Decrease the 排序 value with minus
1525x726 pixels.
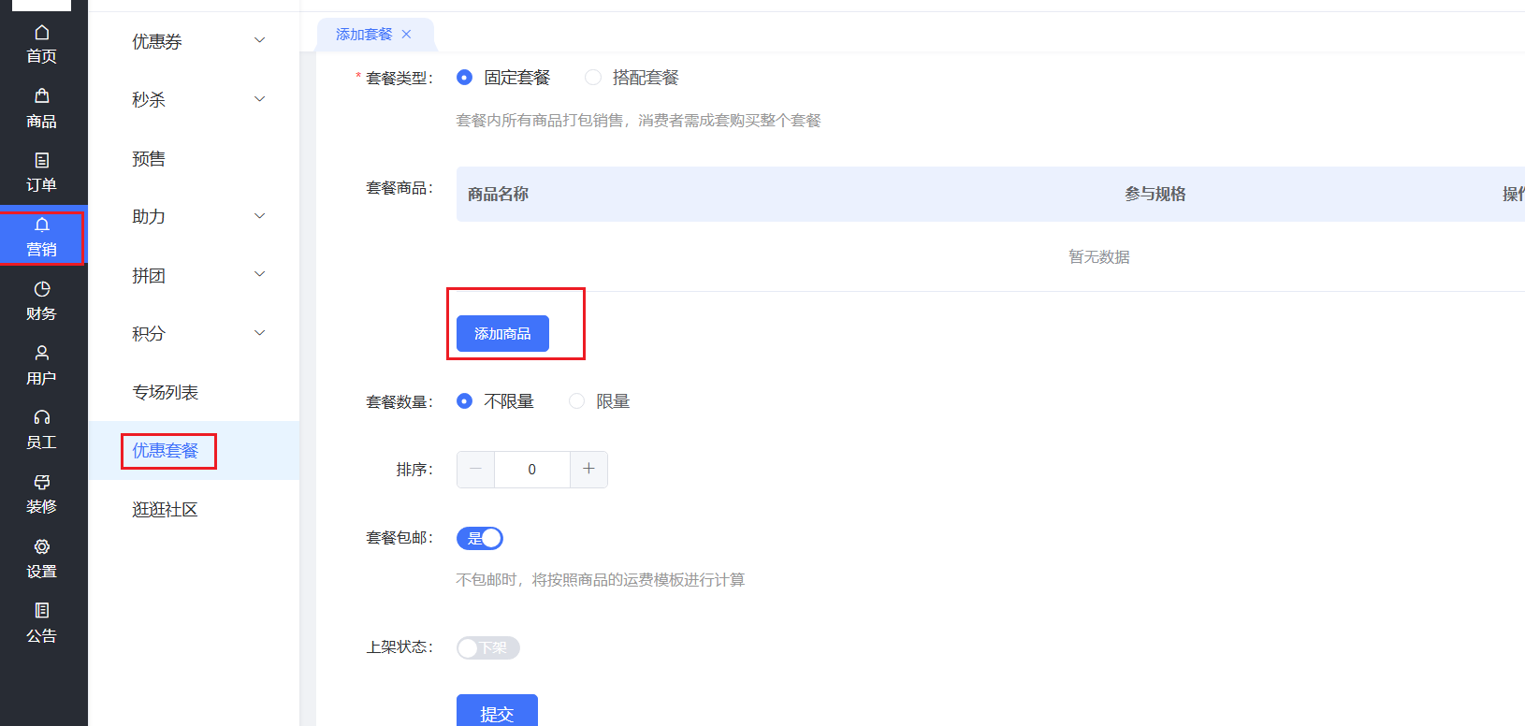(x=475, y=469)
